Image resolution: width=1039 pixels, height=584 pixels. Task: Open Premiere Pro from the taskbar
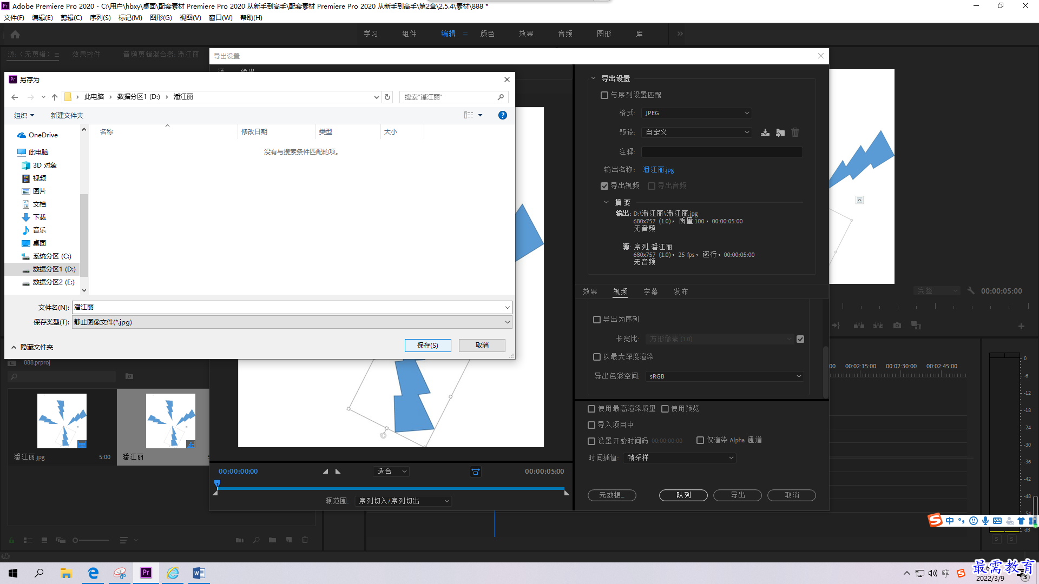[x=146, y=573]
